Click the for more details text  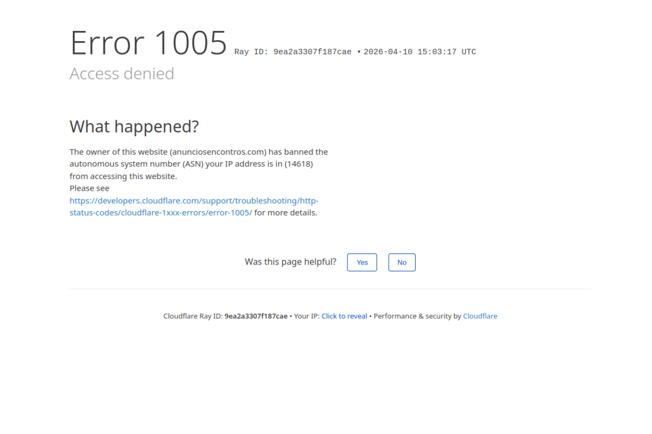point(286,213)
